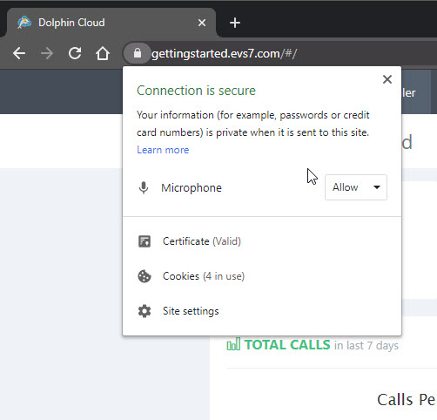Click the microphone icon in the popup
The width and height of the screenshot is (437, 420).
click(x=144, y=187)
